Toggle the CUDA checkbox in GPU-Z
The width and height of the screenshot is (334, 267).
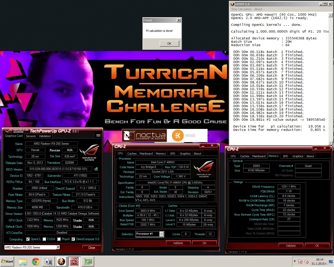tap(44, 239)
